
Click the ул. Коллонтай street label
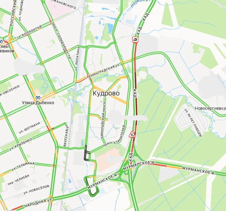click(29, 32)
